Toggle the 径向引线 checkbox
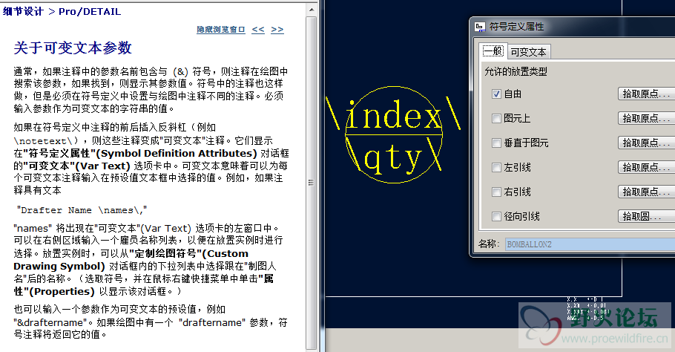This screenshot has width=675, height=352. 496,217
